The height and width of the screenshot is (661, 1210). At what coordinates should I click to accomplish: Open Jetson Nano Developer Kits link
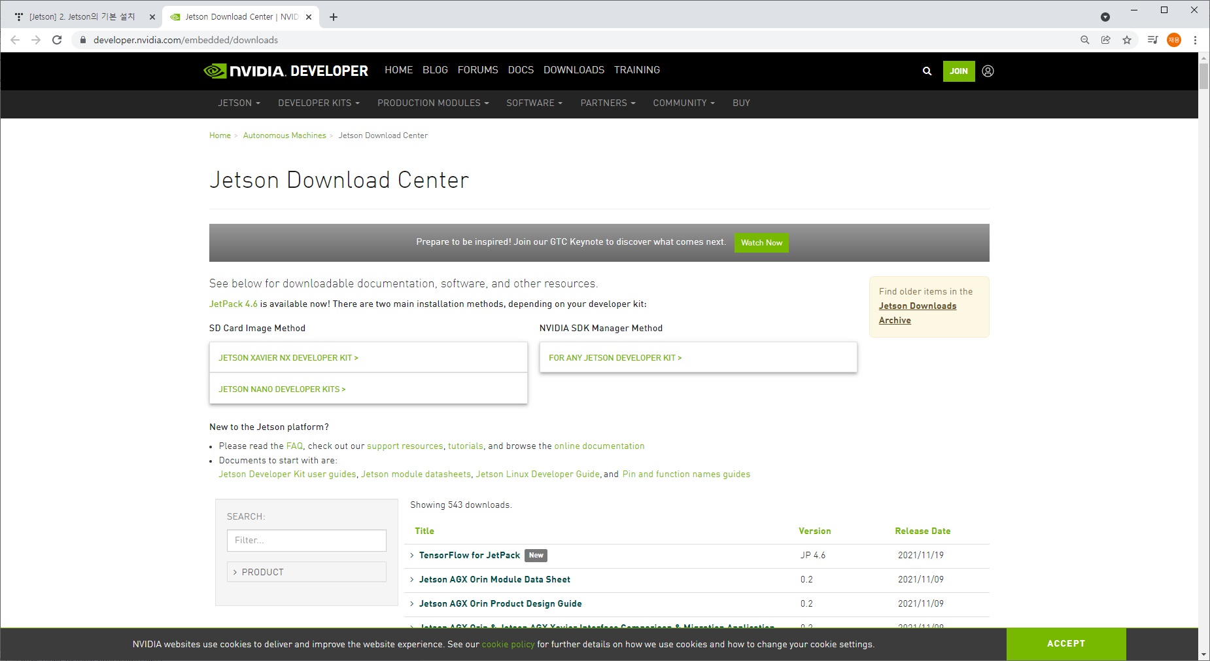[x=282, y=389]
